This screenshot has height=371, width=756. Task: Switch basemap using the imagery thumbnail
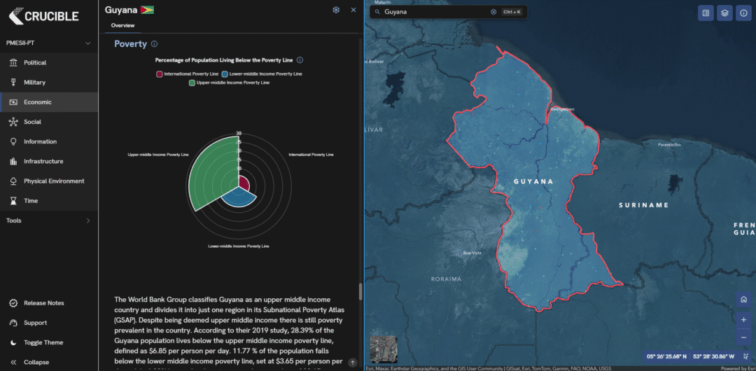(381, 348)
